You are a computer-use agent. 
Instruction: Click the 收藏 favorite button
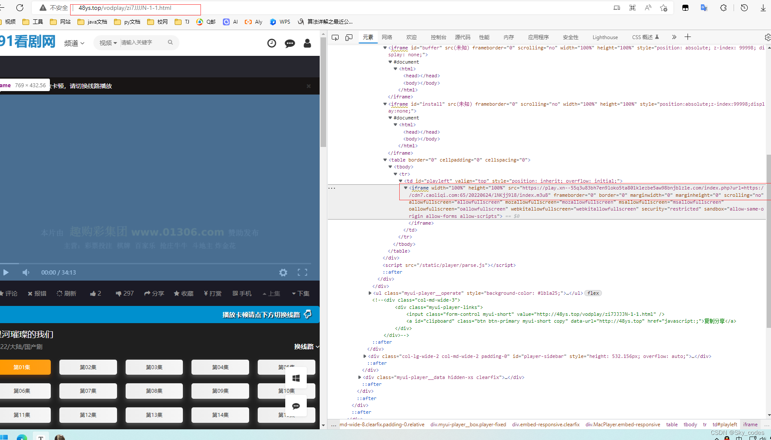coord(184,293)
